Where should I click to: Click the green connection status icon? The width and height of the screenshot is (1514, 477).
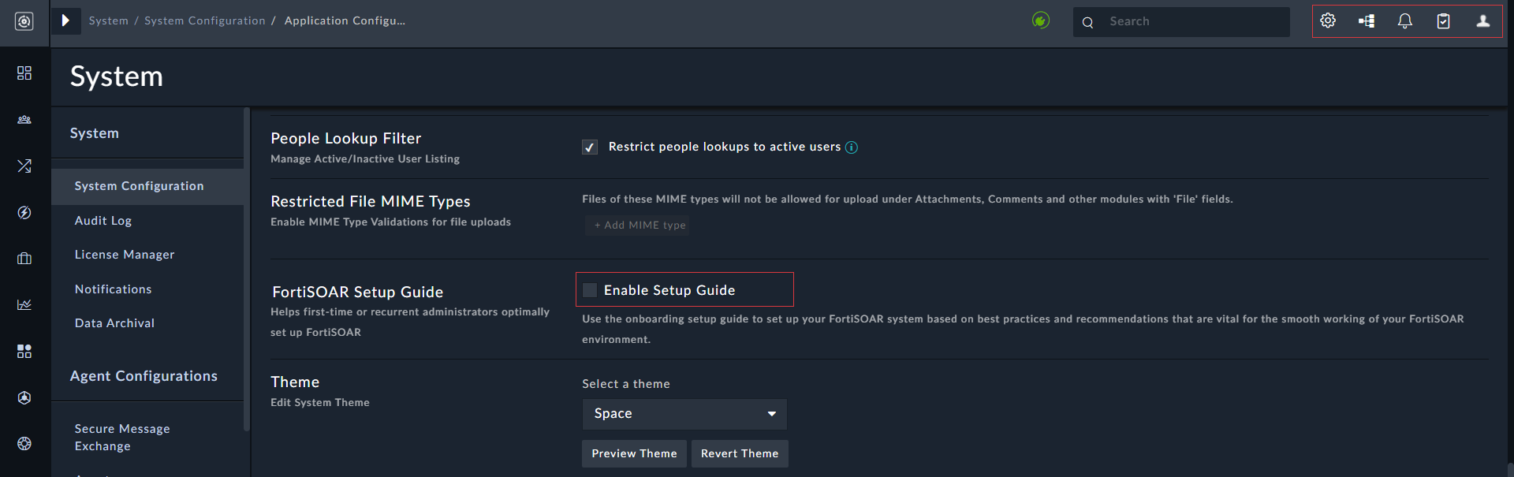pos(1041,20)
